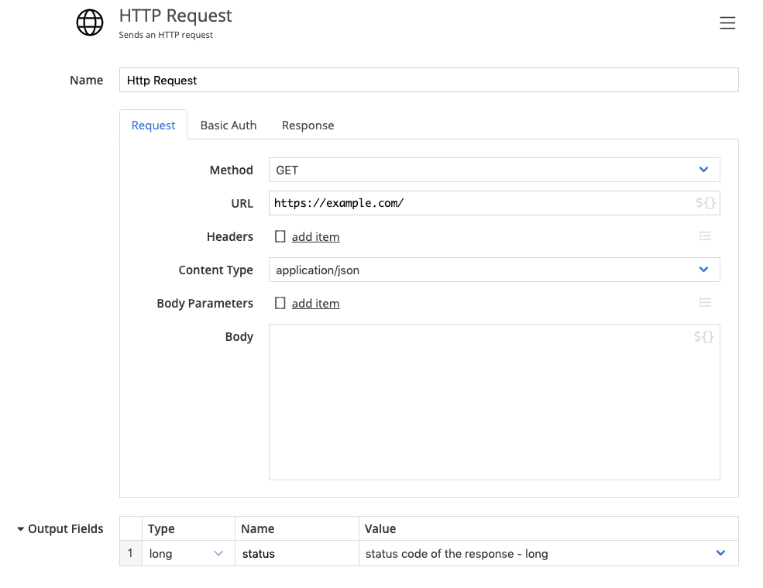Switch to the Request tab
The height and width of the screenshot is (588, 763).
(153, 125)
